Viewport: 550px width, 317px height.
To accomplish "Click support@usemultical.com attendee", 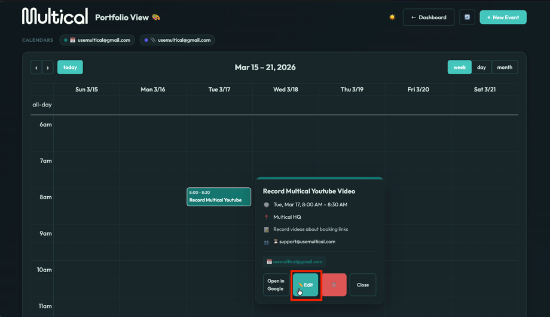I will 307,242.
